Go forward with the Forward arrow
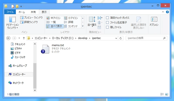 (x=14, y=38)
